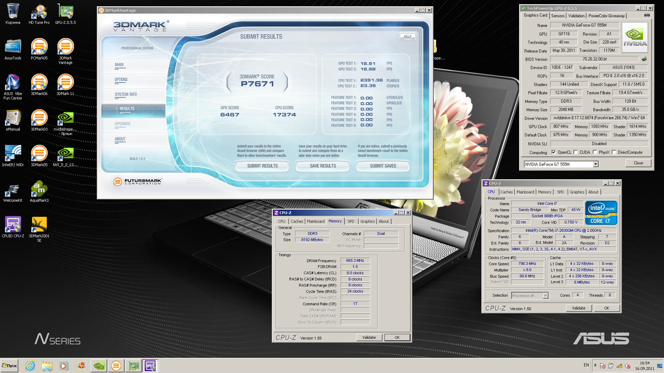Screen dimensions: 664x373
Task: Open Windows Media Player from taskbar
Action: (64, 365)
